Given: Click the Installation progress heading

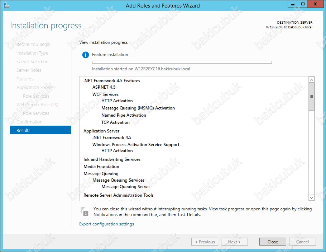Looking at the screenshot, I should pyautogui.click(x=46, y=26).
